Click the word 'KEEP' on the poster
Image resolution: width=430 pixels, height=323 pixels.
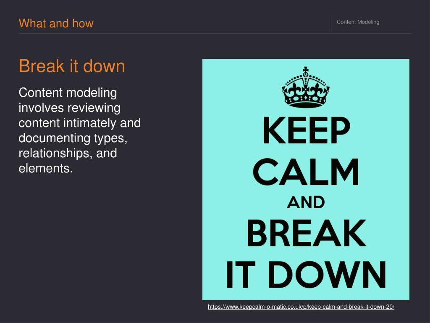pyautogui.click(x=306, y=130)
